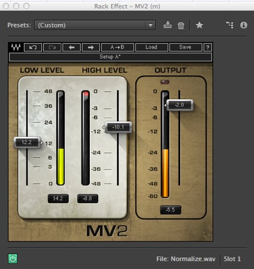Click the Low Level fader handle 12.2

coord(27,142)
